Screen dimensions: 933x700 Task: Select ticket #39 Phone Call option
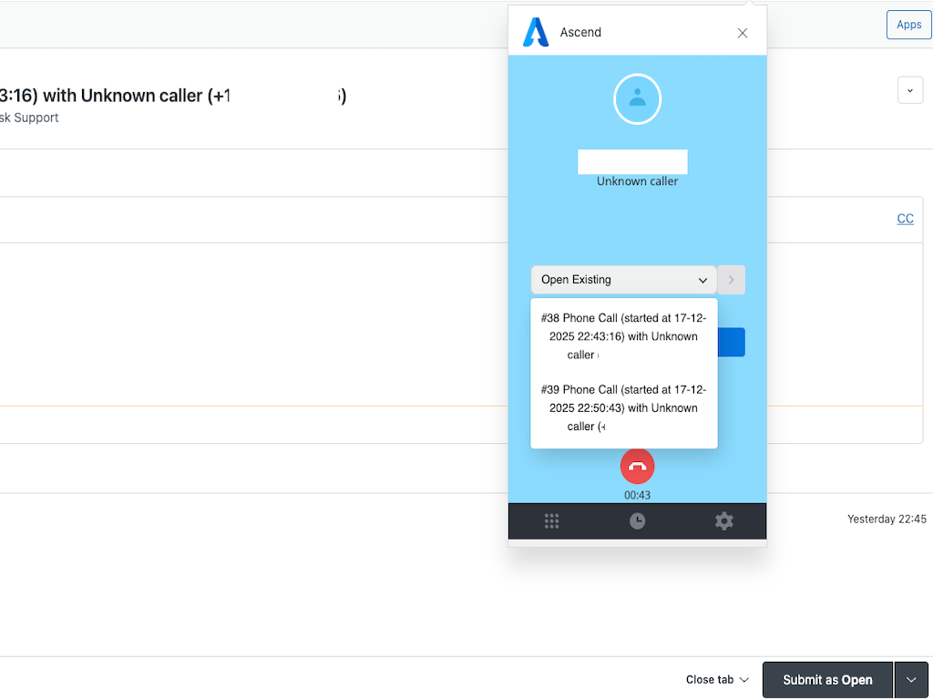click(x=623, y=408)
